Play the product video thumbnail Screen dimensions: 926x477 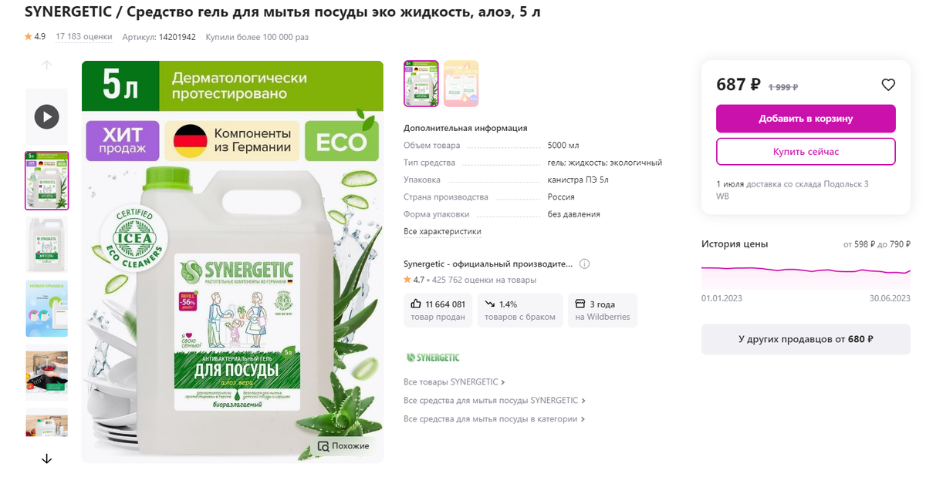46,117
